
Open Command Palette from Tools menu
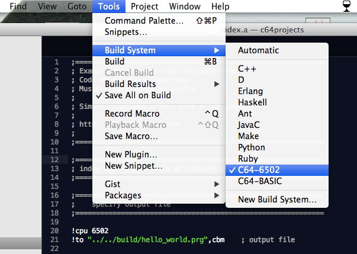159,21
